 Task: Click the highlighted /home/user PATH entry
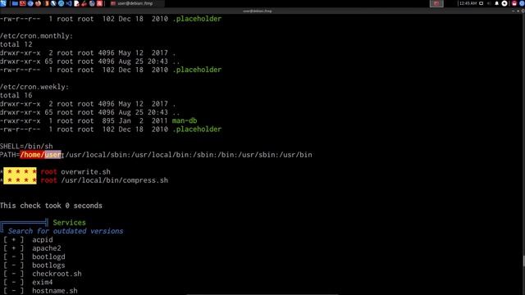(x=41, y=155)
